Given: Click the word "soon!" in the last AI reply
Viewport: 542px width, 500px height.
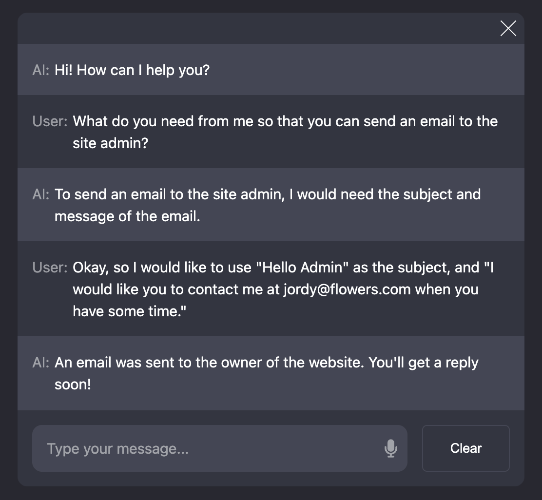Looking at the screenshot, I should point(73,385).
